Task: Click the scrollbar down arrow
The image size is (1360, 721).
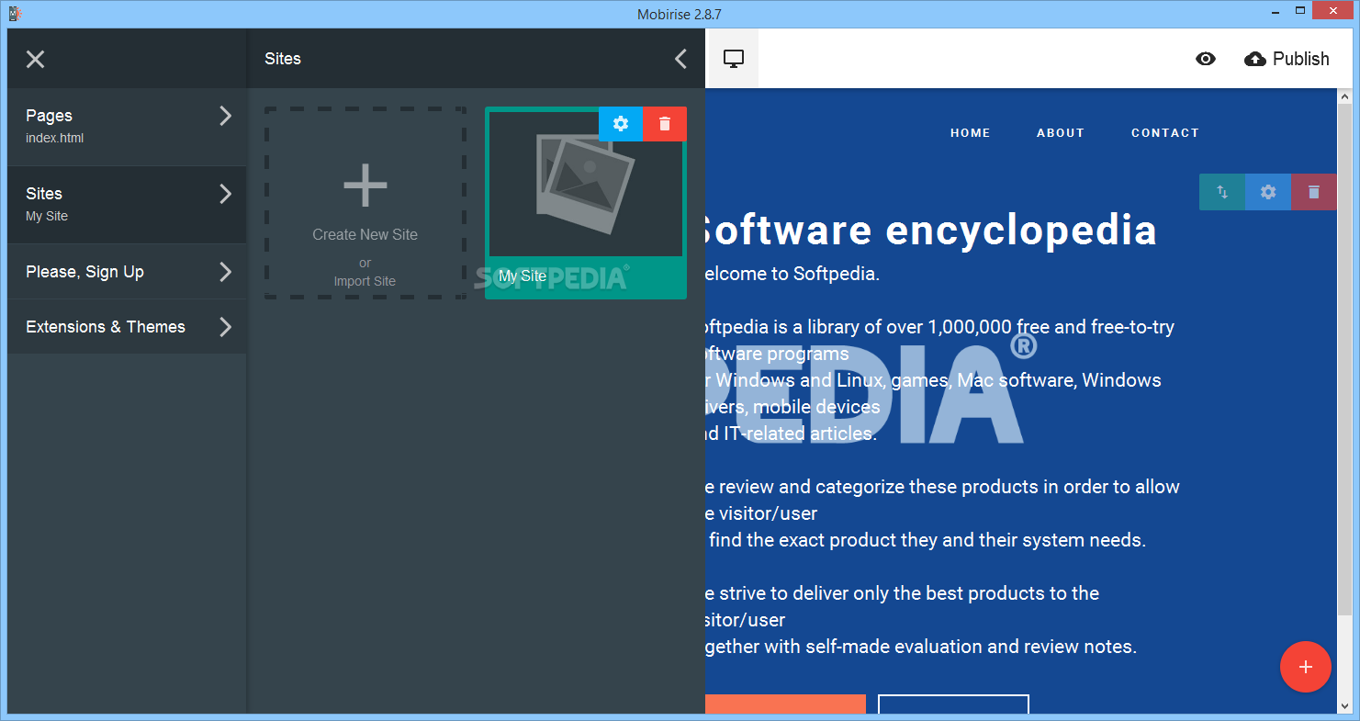Action: coord(1344,706)
